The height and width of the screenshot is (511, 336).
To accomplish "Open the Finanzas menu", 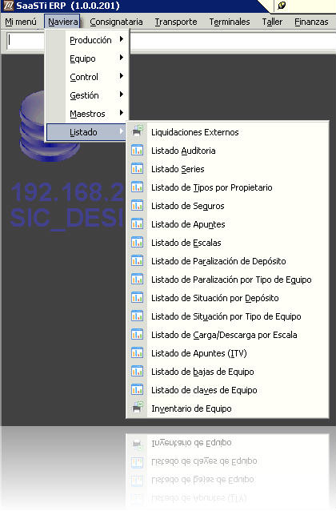I will click(311, 22).
